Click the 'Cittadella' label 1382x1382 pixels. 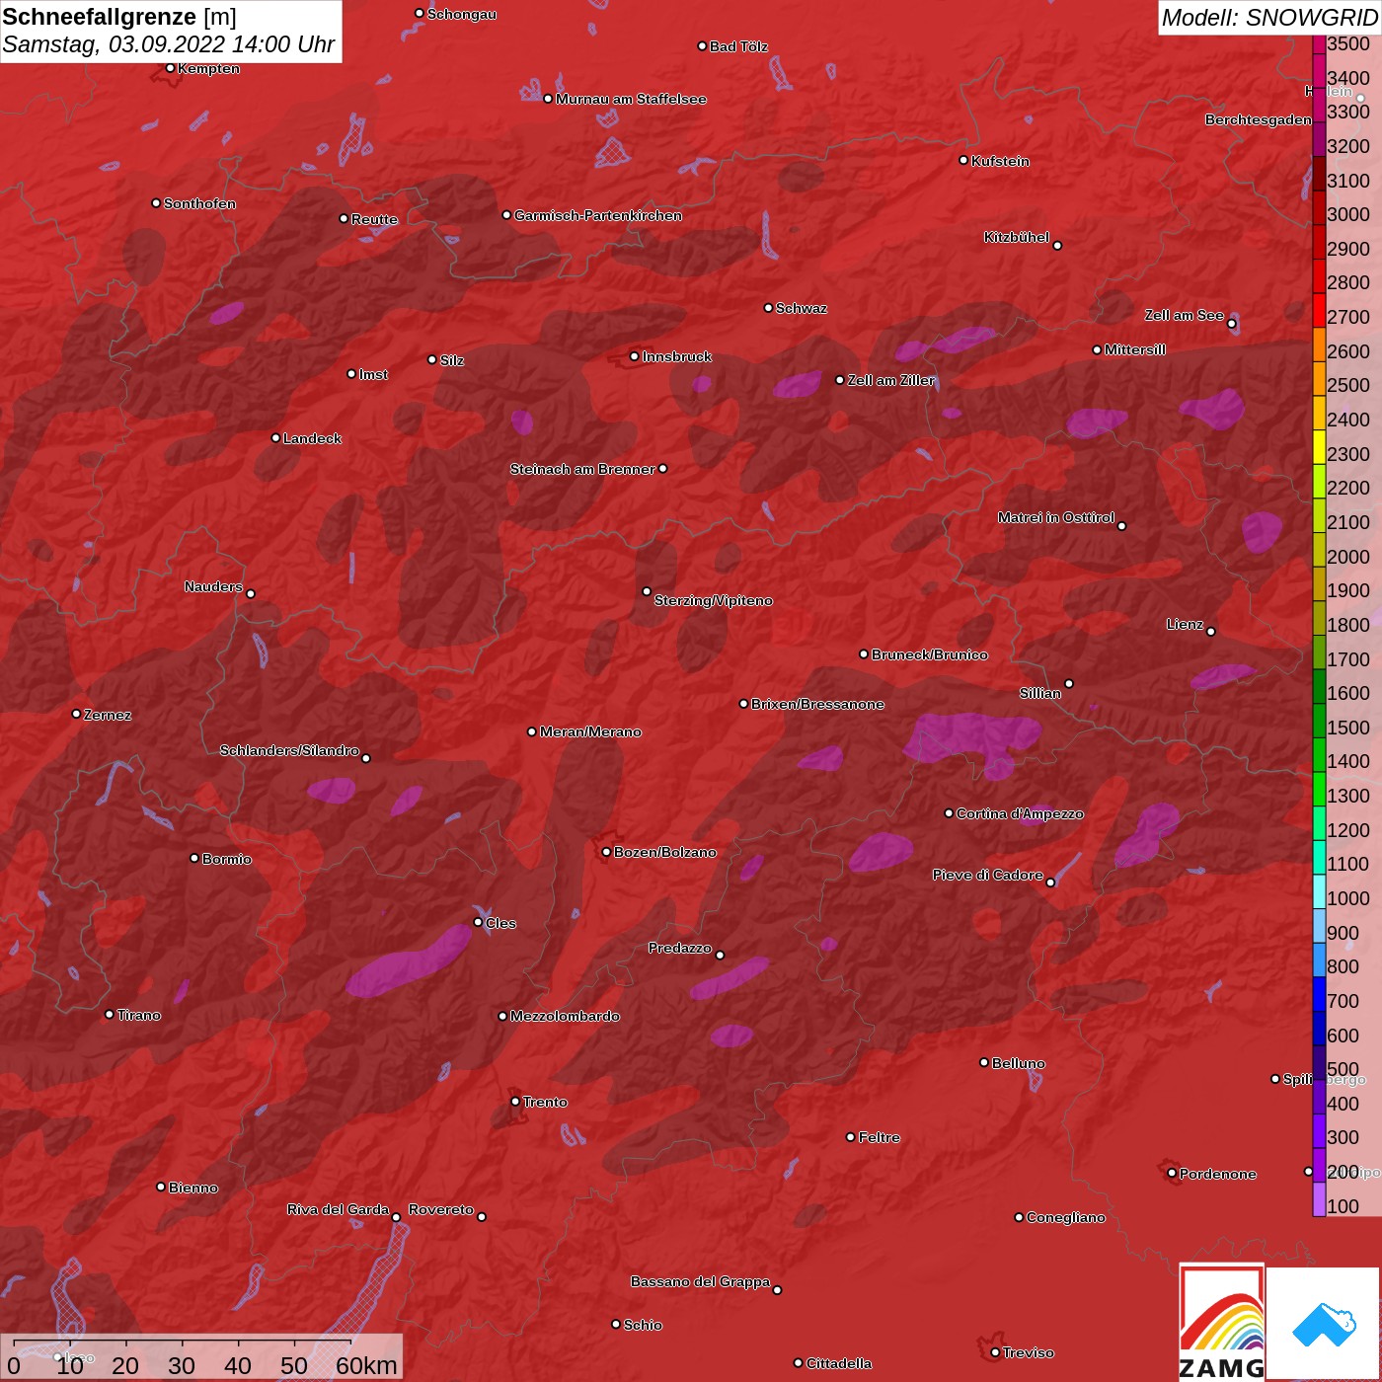tap(839, 1363)
